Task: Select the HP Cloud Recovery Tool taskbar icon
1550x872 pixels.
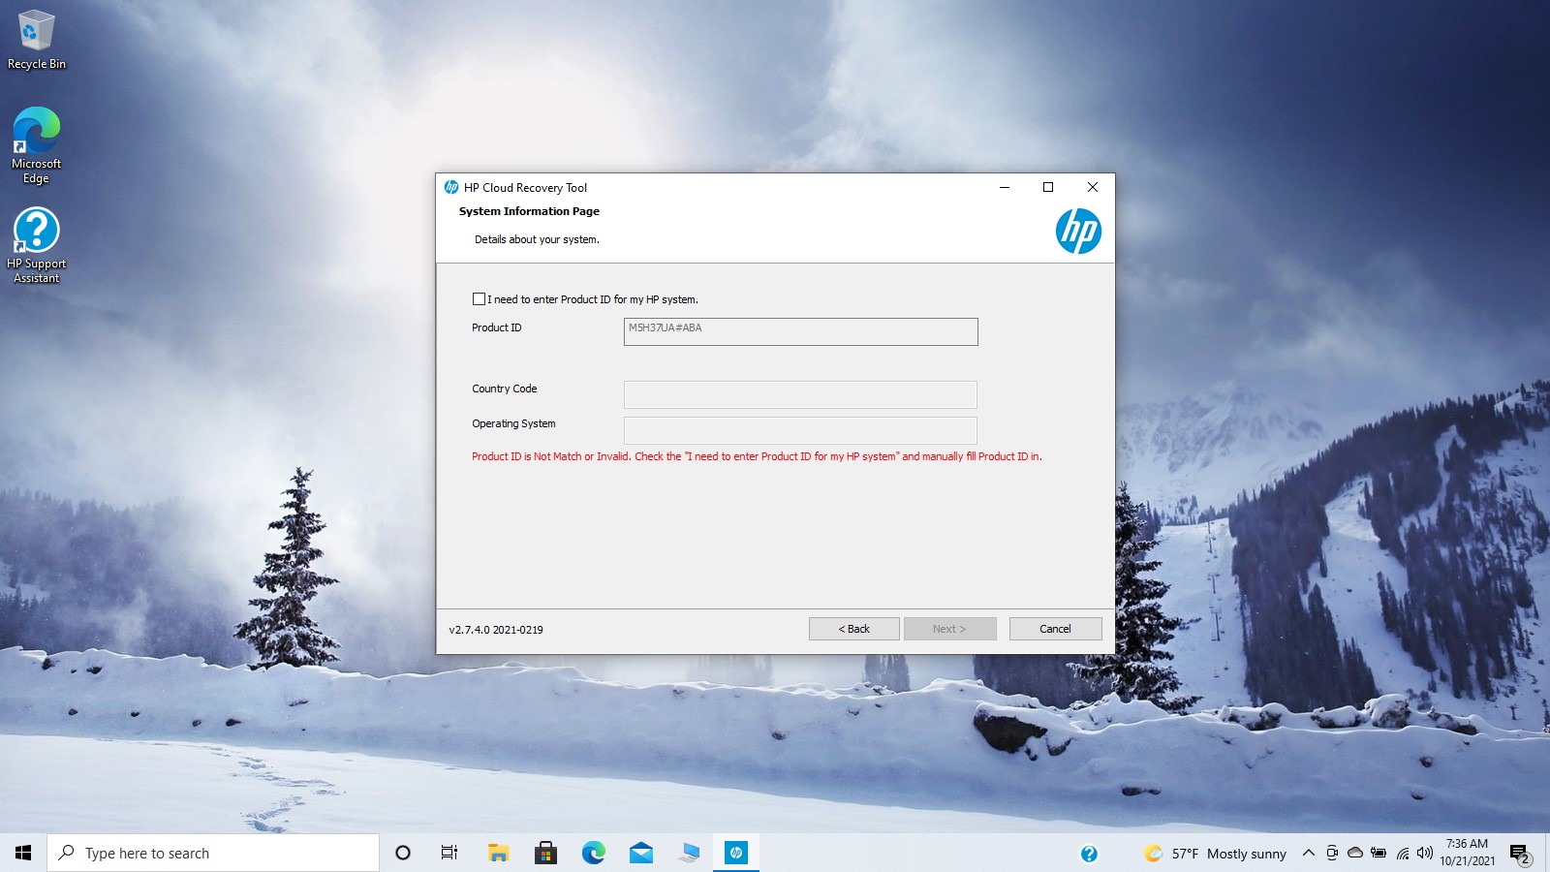Action: 736,853
